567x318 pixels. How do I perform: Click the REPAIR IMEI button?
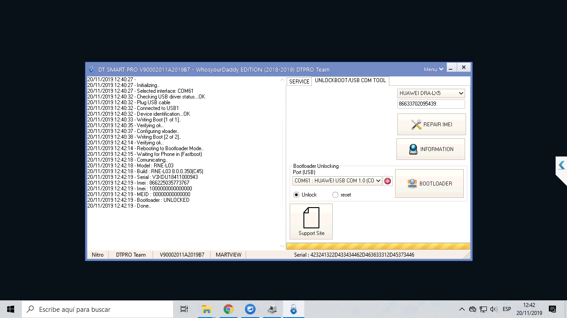pos(431,125)
